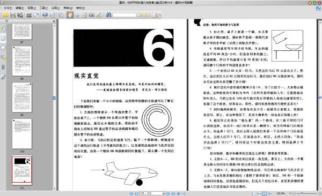Screen dimensions: 322x196
Task: Click the zoom slider handle
Action: (x=302, y=193)
